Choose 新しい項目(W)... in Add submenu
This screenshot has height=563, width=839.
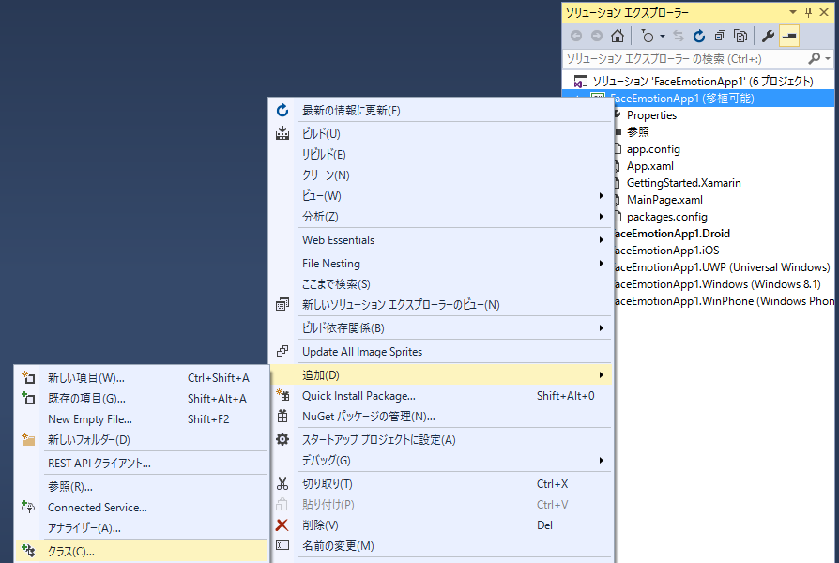coord(142,378)
